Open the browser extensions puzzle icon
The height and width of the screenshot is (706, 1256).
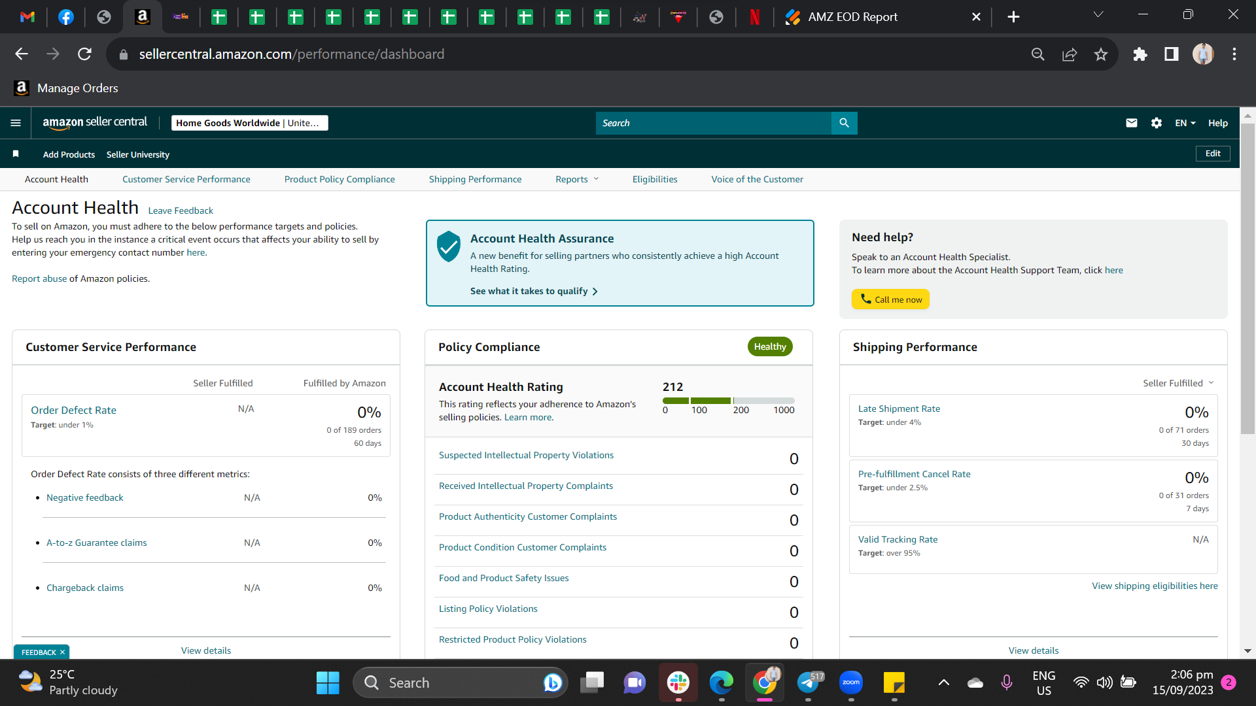click(x=1140, y=54)
